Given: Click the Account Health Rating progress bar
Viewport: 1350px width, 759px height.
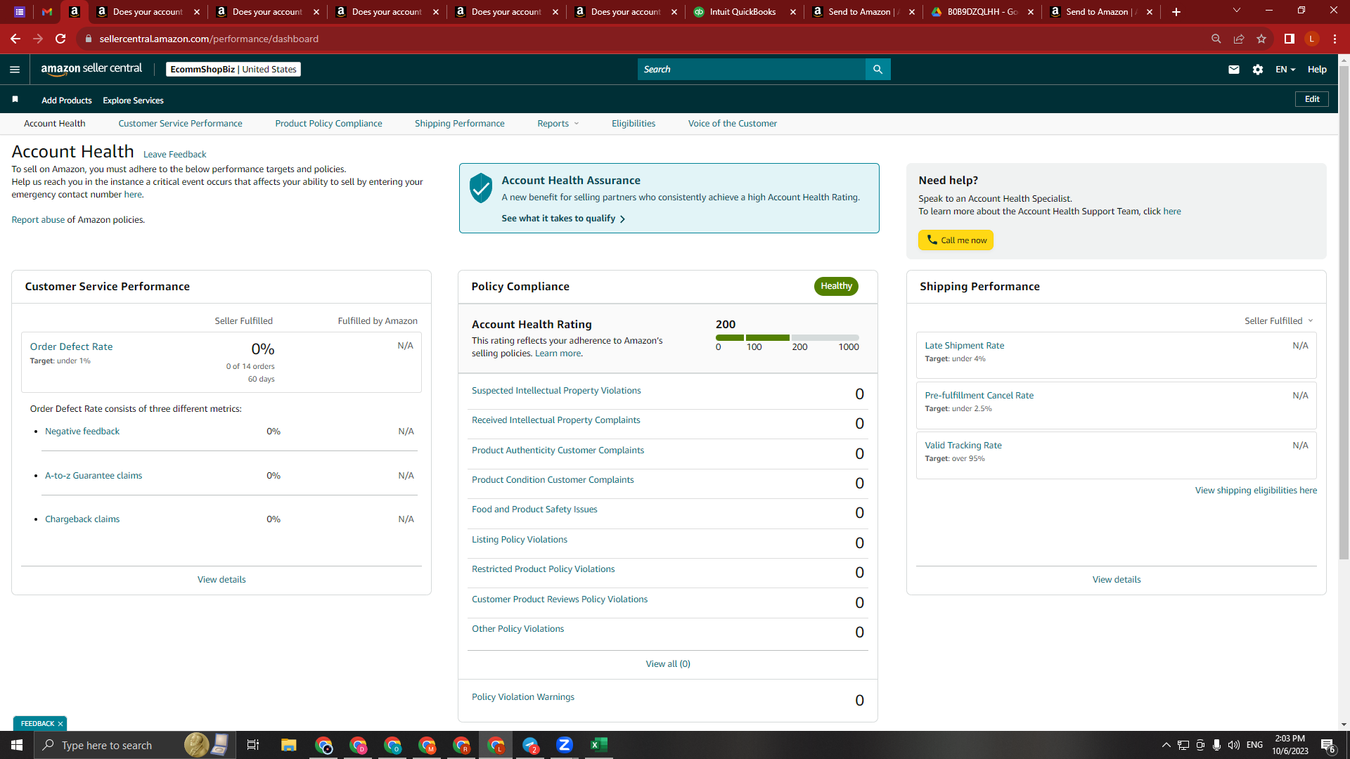Looking at the screenshot, I should coord(787,338).
